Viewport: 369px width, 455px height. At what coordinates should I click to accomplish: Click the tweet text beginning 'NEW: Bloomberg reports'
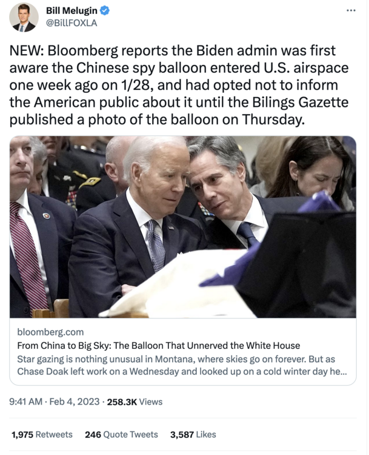(179, 85)
